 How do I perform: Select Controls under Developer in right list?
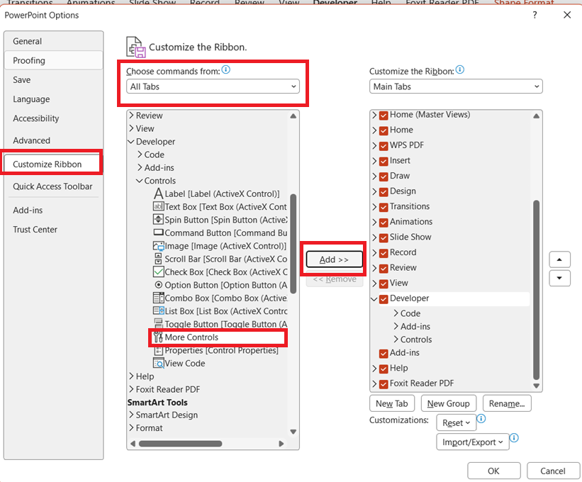416,340
